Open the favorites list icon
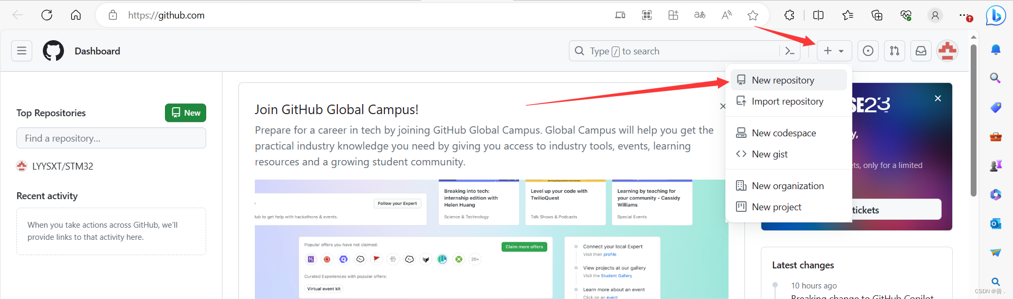Screen dimensions: 1013x299 coord(848,15)
